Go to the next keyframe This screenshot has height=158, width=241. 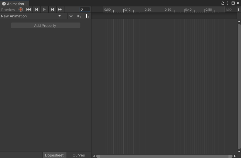[52, 9]
